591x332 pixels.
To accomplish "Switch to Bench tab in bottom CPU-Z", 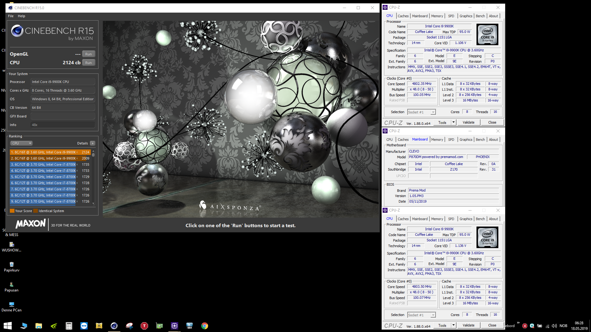I will click(x=480, y=219).
